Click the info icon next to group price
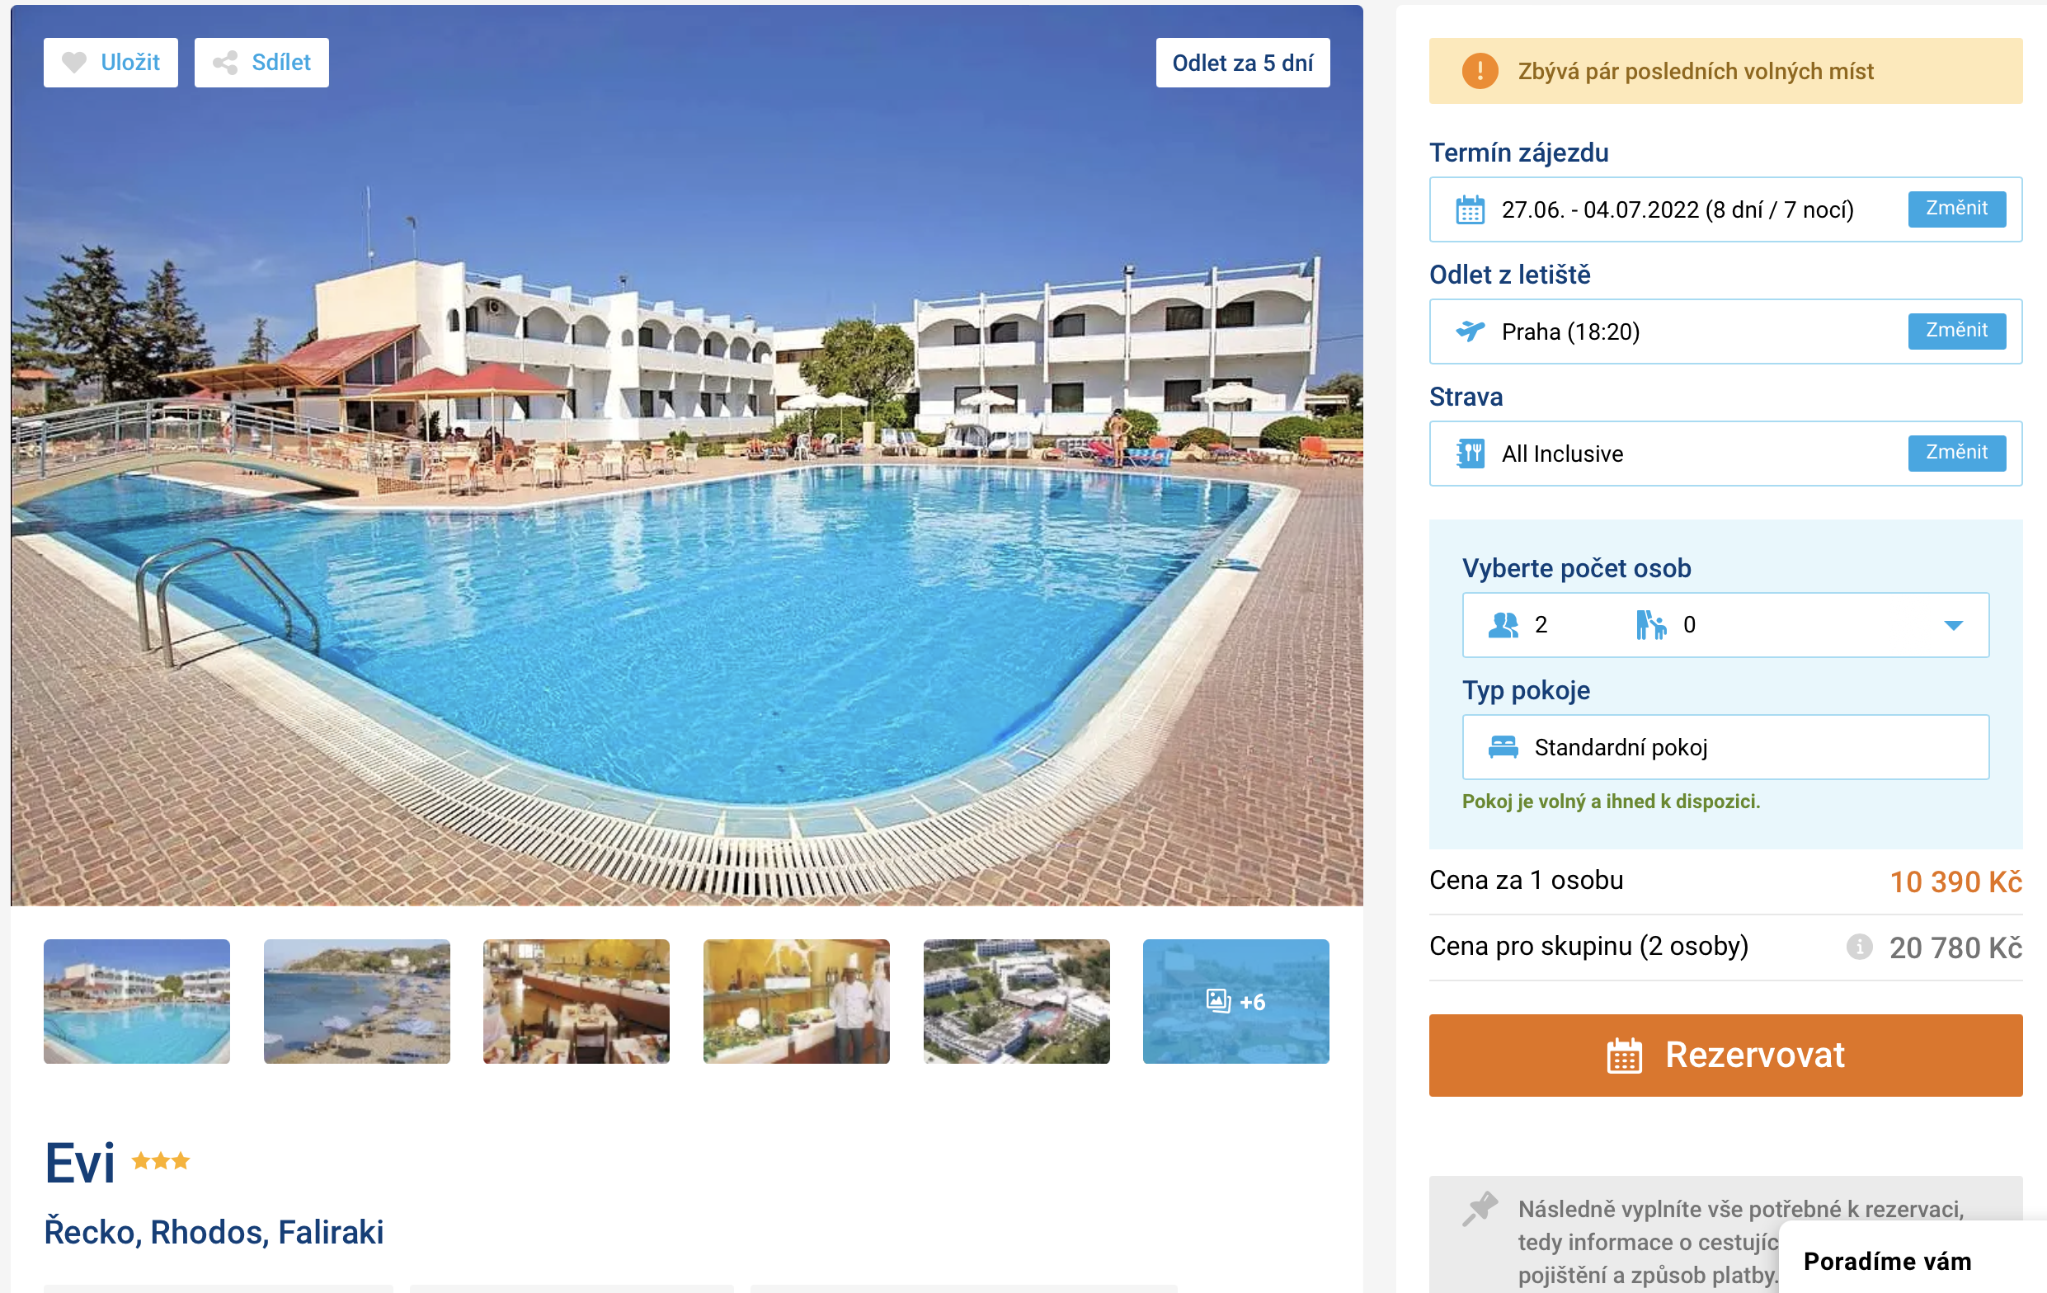 pos(1859,946)
